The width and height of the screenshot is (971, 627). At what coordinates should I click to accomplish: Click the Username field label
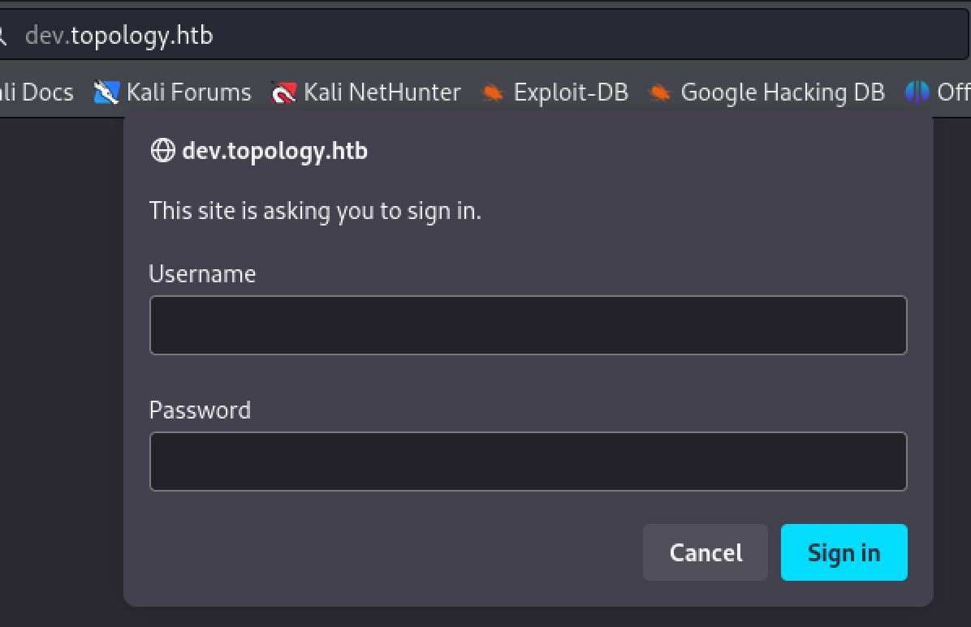(x=202, y=274)
